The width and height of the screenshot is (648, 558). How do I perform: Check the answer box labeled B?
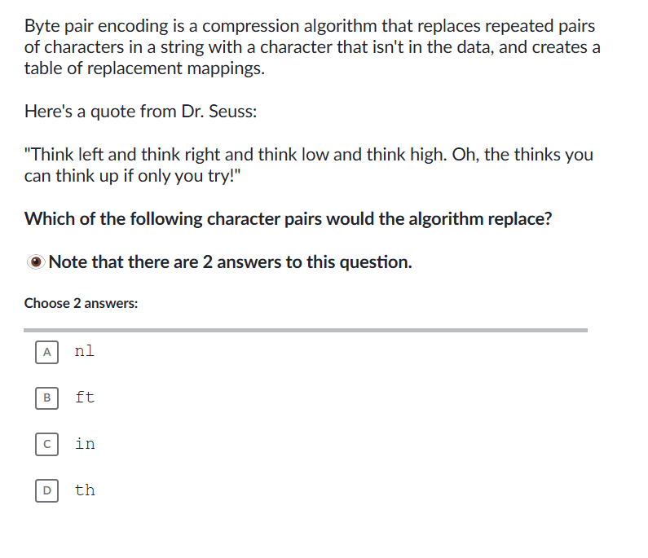[x=46, y=398]
